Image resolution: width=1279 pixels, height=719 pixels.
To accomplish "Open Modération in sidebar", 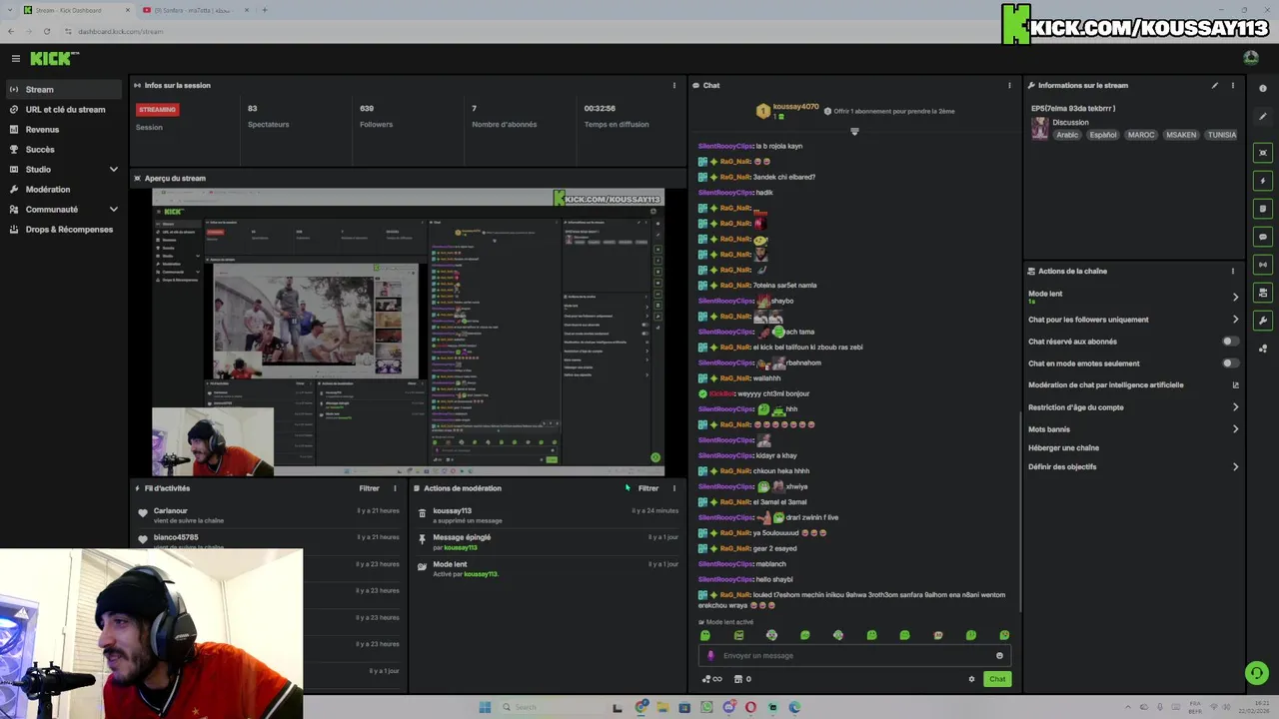I will 64,190.
